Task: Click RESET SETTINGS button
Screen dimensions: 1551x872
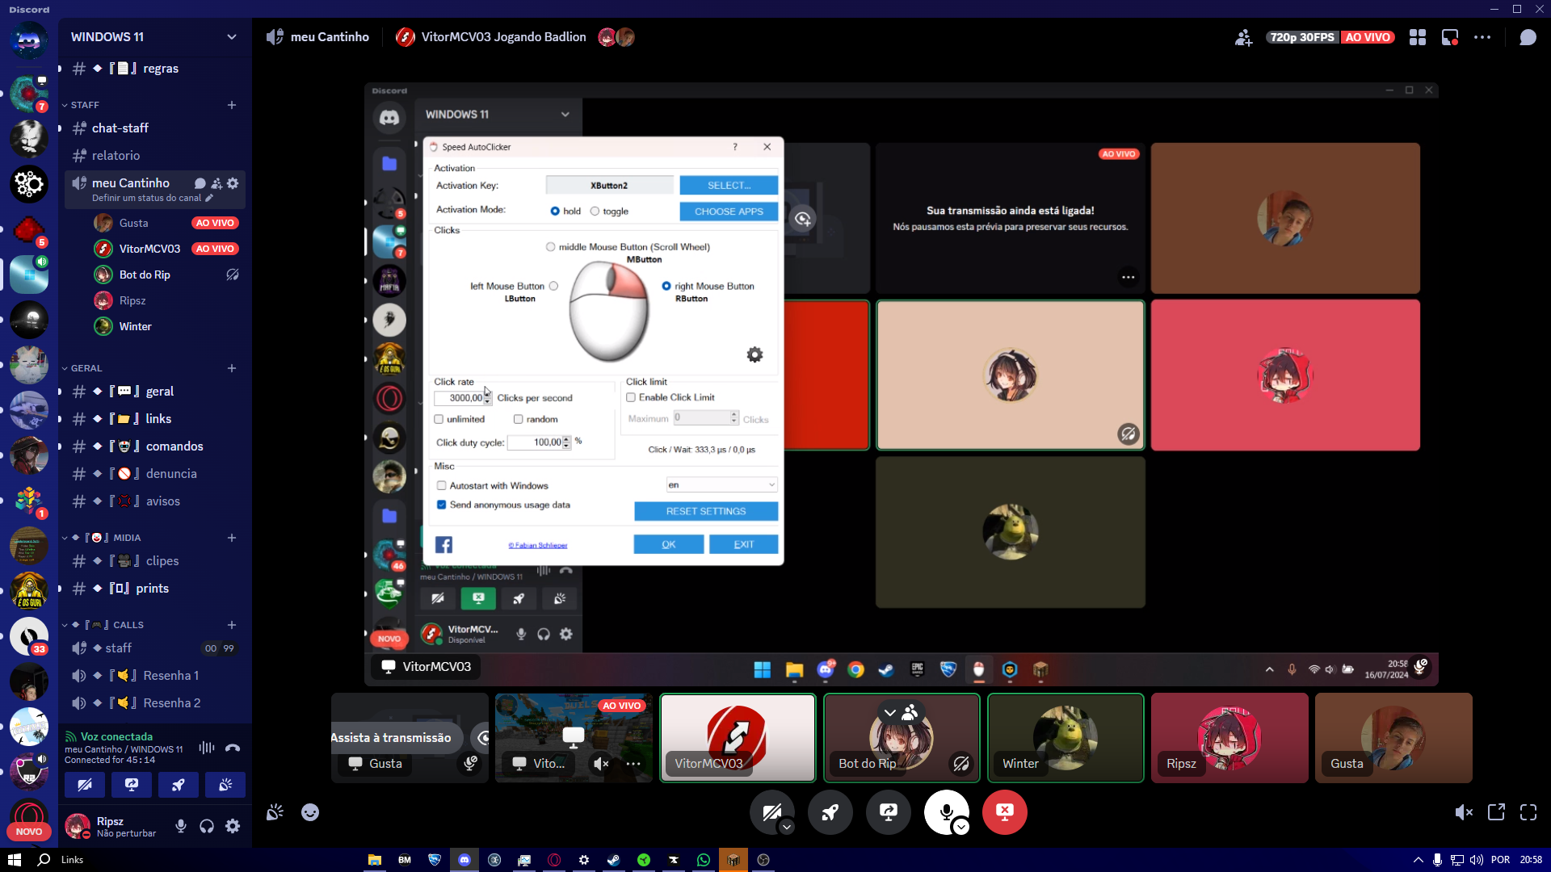Action: click(706, 511)
